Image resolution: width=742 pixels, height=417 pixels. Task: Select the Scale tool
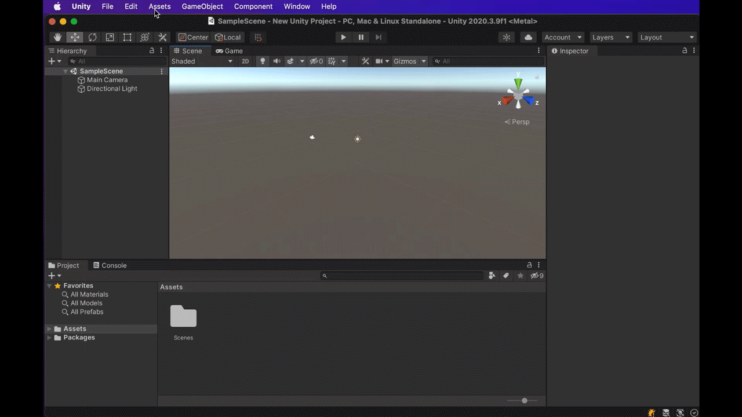click(x=110, y=37)
